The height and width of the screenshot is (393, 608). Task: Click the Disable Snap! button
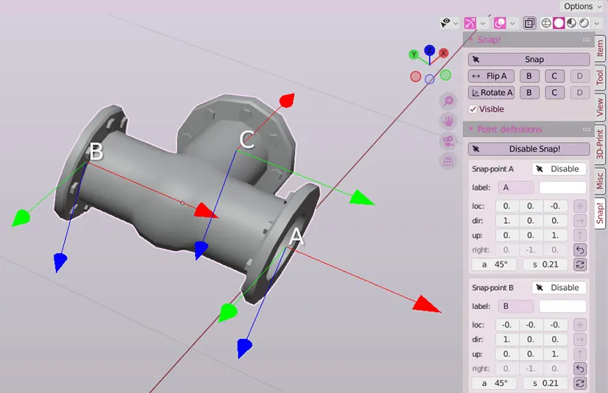coord(529,149)
